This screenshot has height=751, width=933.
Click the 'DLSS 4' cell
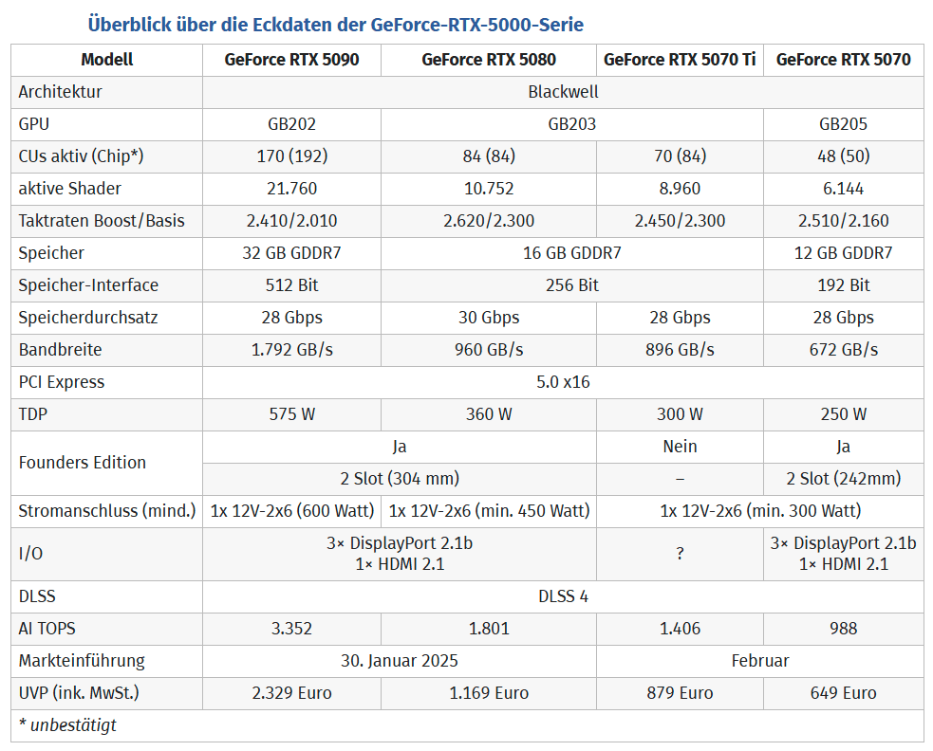click(563, 596)
